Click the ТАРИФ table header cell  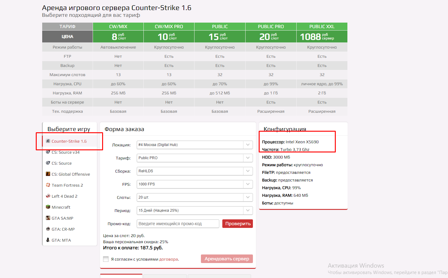pos(67,27)
